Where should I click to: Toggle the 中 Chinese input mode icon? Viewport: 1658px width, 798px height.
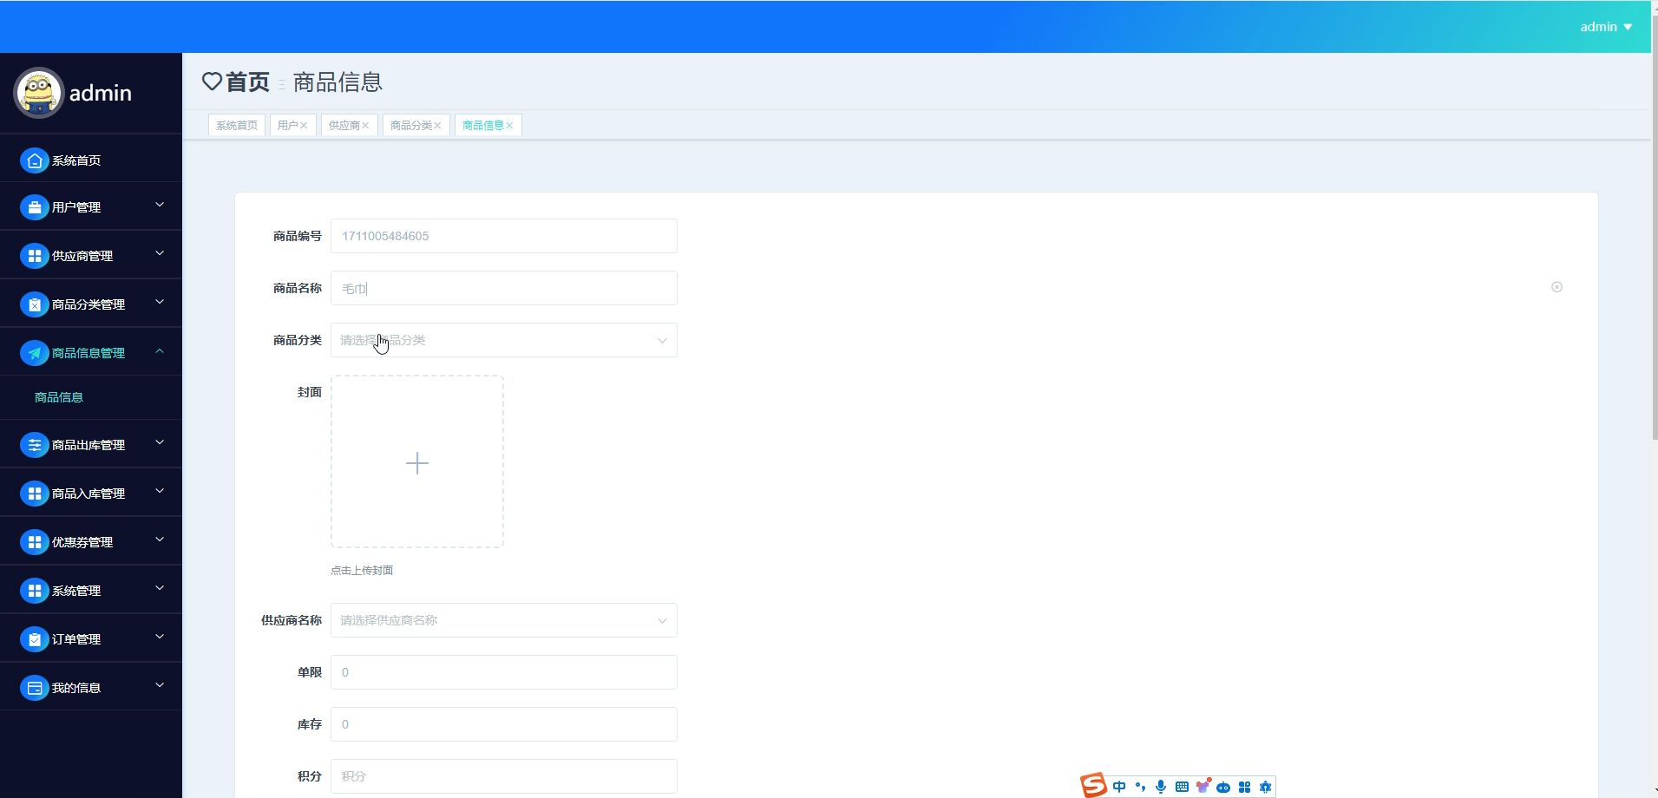(1119, 787)
